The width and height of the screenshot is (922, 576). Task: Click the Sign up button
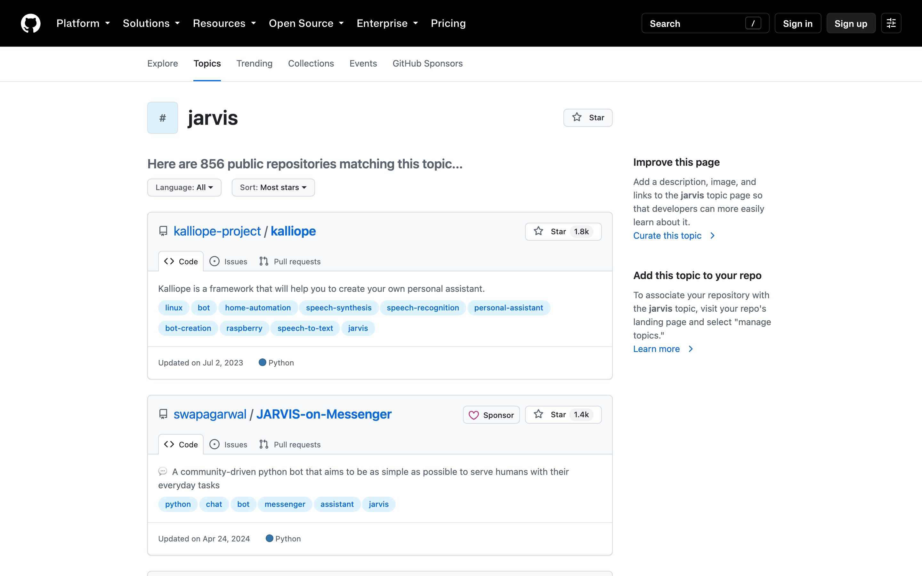(851, 23)
